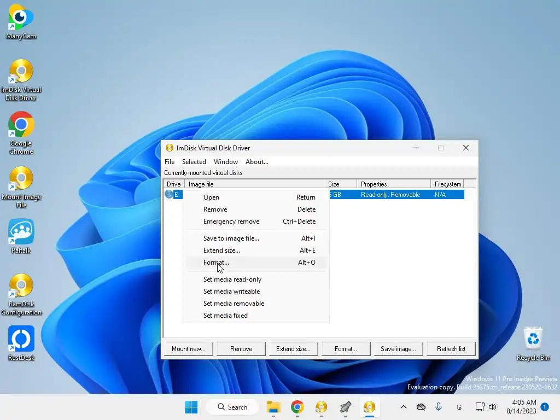Click the network display tray icon
This screenshot has height=420, width=560.
(480, 407)
